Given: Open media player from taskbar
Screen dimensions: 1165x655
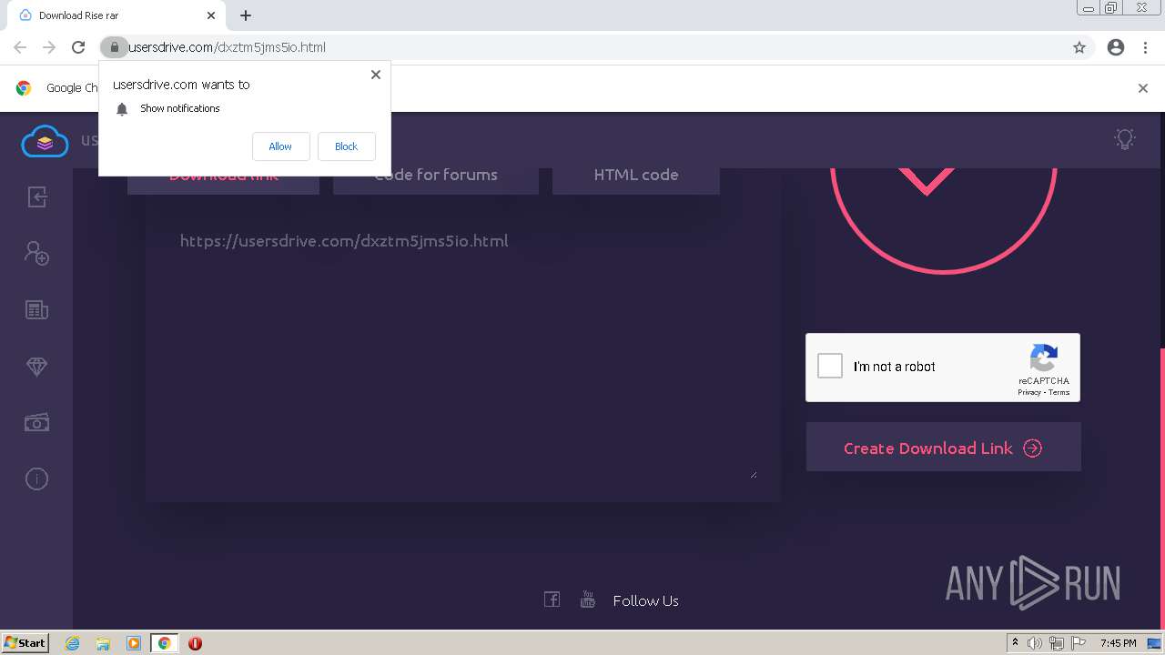Looking at the screenshot, I should point(134,643).
